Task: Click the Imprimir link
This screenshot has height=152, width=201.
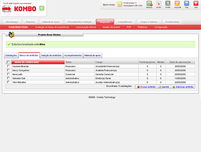Action: (x=165, y=87)
